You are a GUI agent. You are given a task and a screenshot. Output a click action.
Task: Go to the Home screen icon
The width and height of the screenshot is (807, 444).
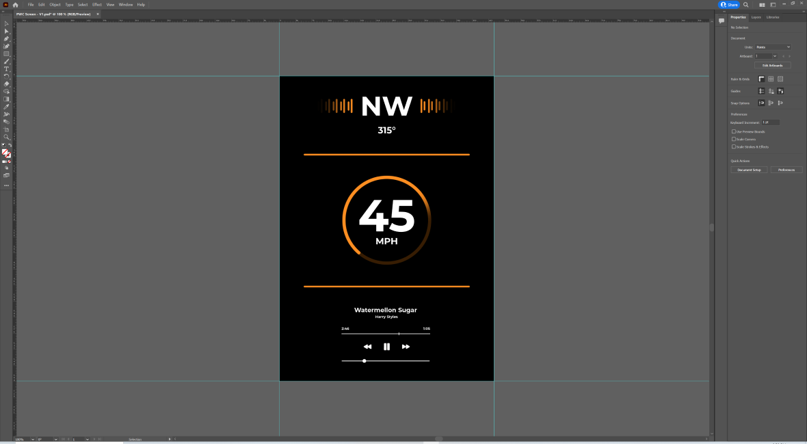[x=16, y=5]
